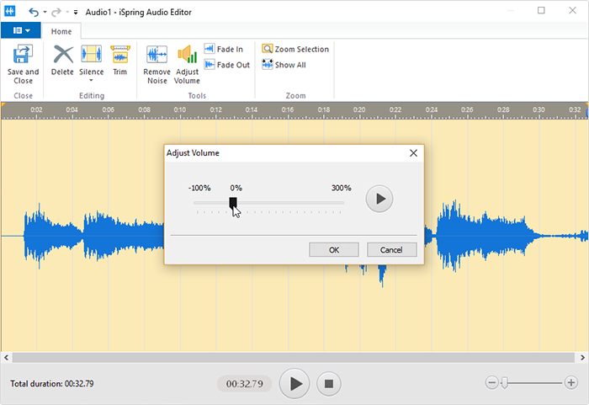Image resolution: width=589 pixels, height=405 pixels.
Task: Click the 00:32.79 time display
Action: coord(245,384)
